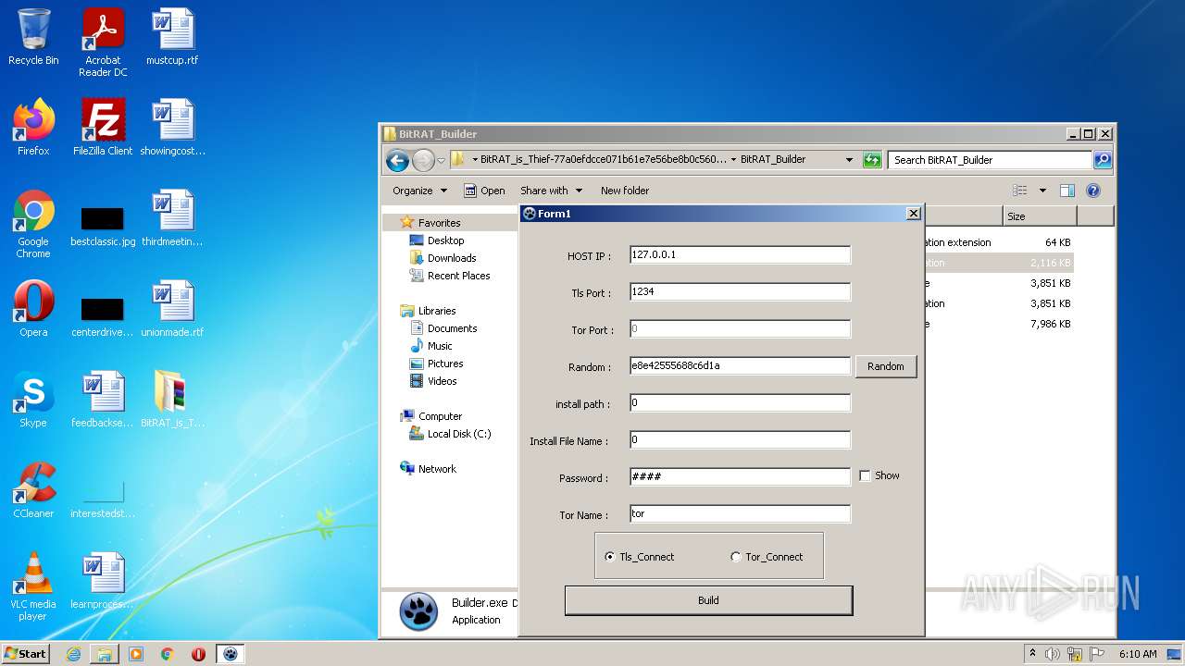Click the Tls Port input field
Viewport: 1185px width, 666px height.
[740, 291]
